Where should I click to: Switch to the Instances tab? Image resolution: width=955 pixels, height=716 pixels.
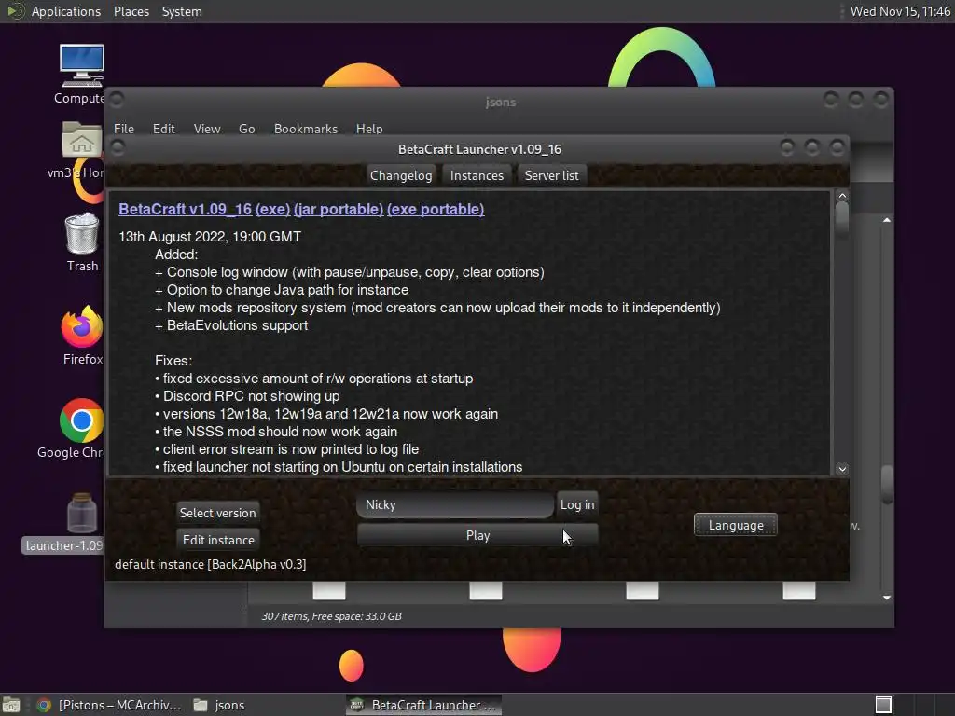click(x=477, y=175)
